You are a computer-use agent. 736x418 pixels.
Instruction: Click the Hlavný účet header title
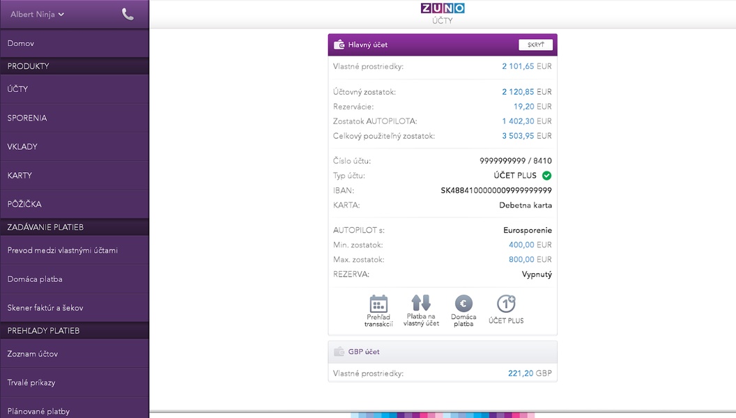367,45
